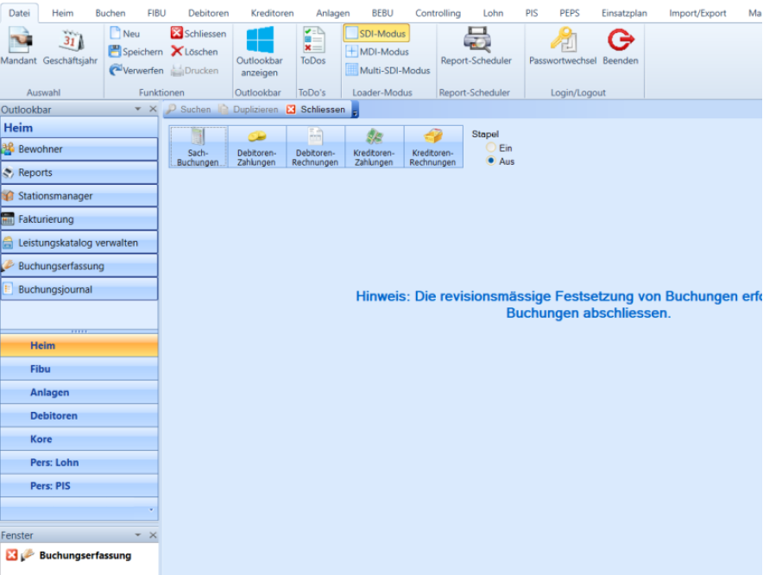Show Outlookbar via Outlookbar anzeigen
This screenshot has width=763, height=575.
[x=259, y=52]
